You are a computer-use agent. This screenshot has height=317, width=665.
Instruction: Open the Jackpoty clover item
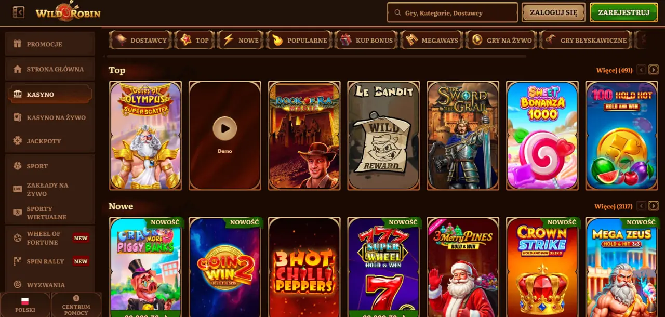[50, 141]
